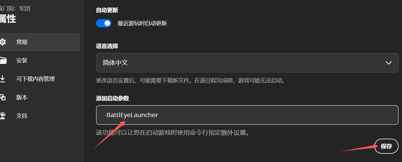
Task: Toggle the 最近游玩时自动更新 switch
Action: point(104,23)
